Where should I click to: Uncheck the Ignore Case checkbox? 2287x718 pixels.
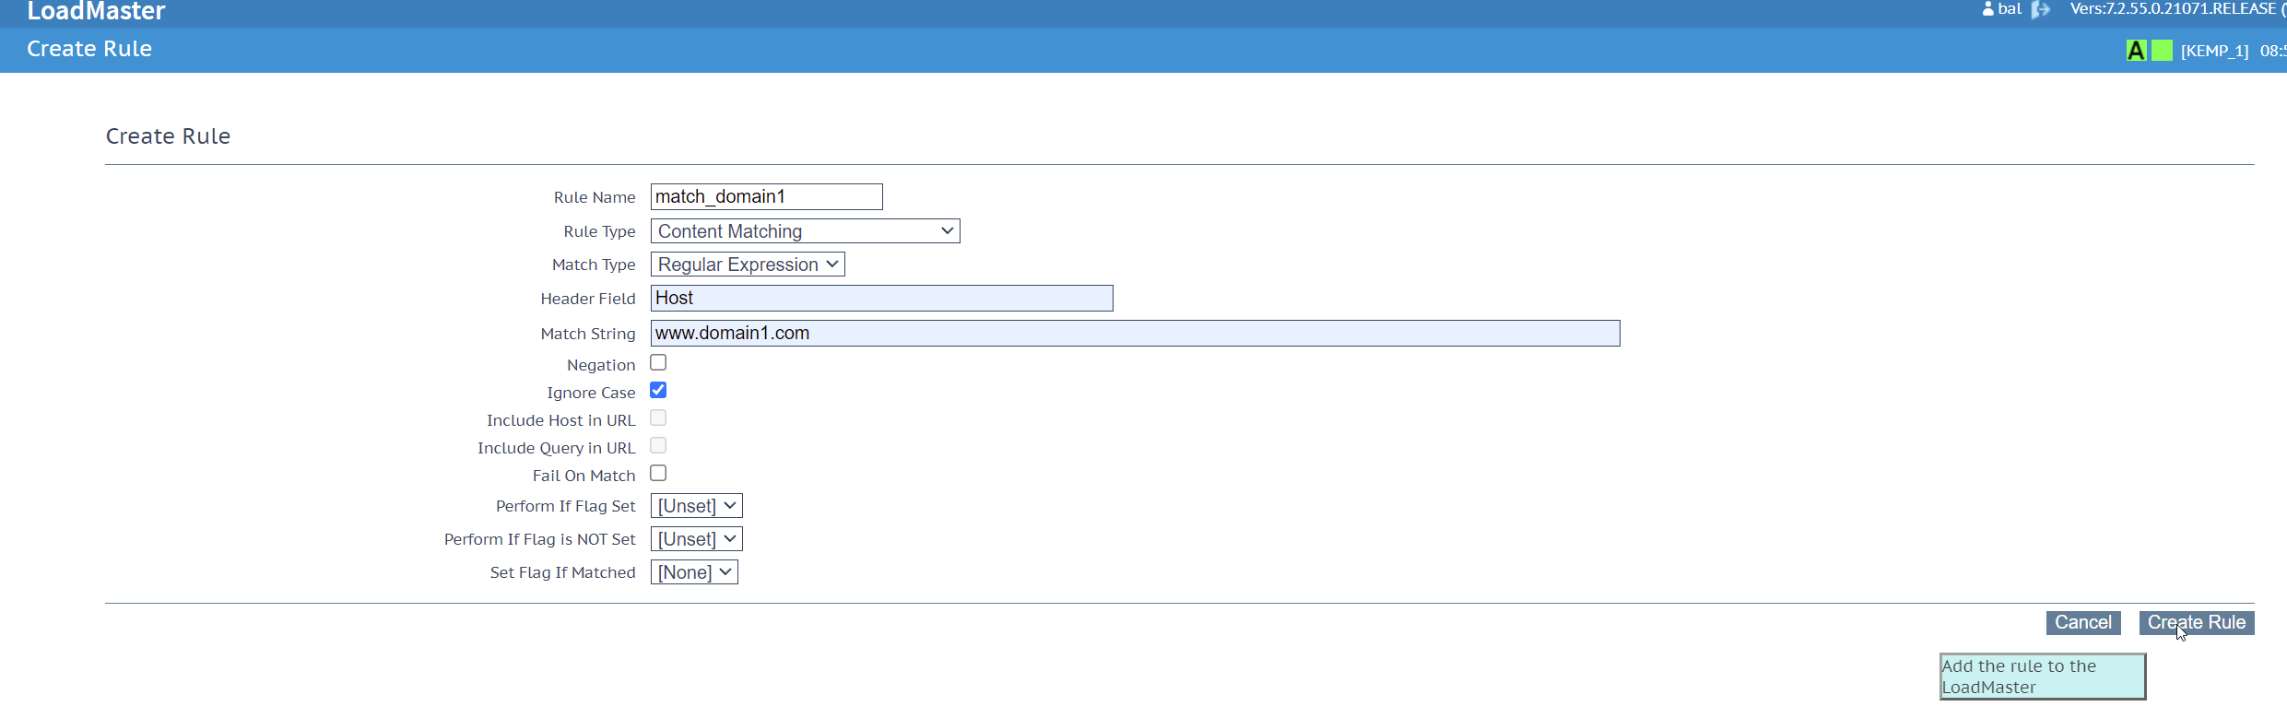pos(658,391)
